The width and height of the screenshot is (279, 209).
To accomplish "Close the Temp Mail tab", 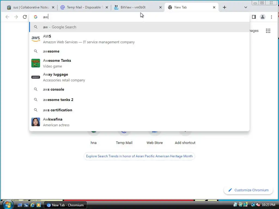I will [x=107, y=7].
